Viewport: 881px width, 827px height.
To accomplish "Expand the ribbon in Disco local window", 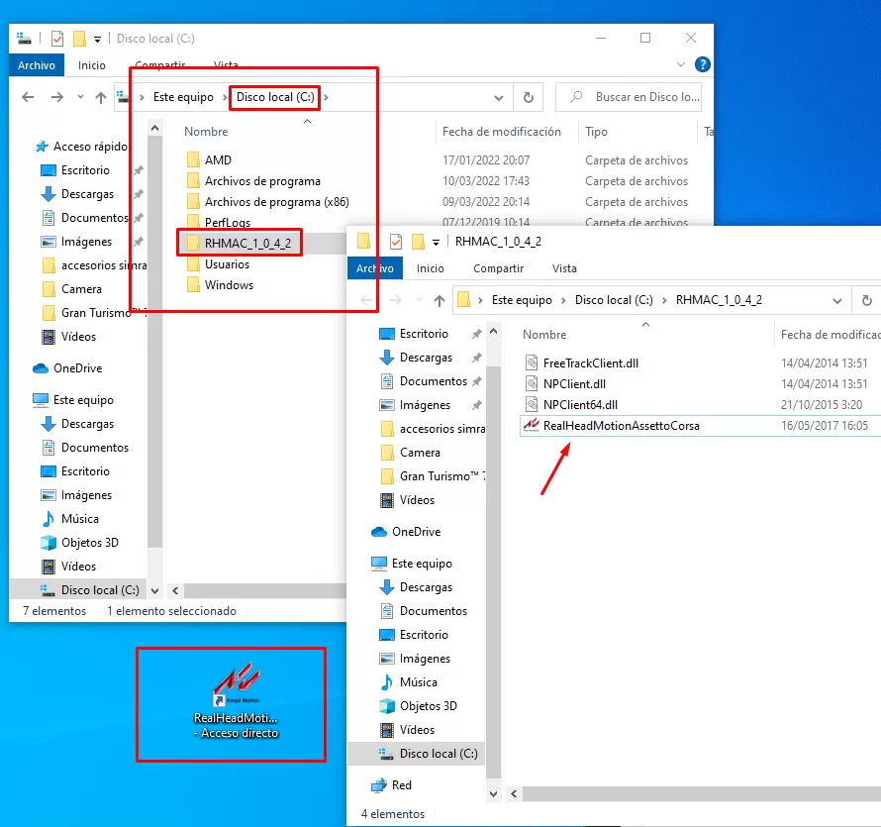I will click(681, 64).
